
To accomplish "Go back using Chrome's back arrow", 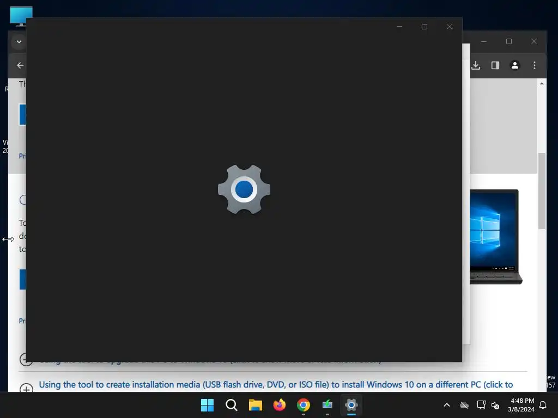I will click(x=20, y=65).
